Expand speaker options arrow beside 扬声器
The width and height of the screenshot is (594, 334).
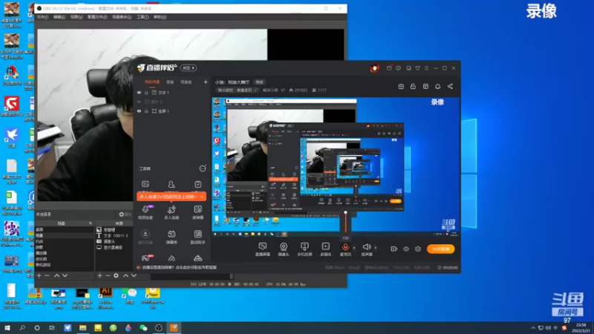376,248
